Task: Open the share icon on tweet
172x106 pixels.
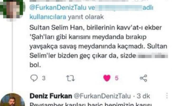Action: tap(144, 78)
